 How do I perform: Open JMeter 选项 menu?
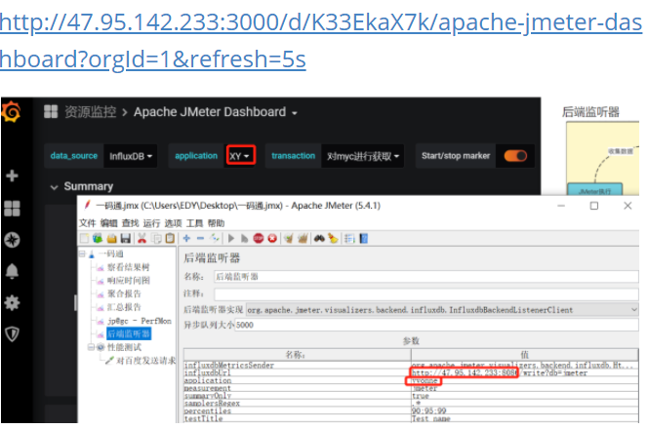click(173, 223)
